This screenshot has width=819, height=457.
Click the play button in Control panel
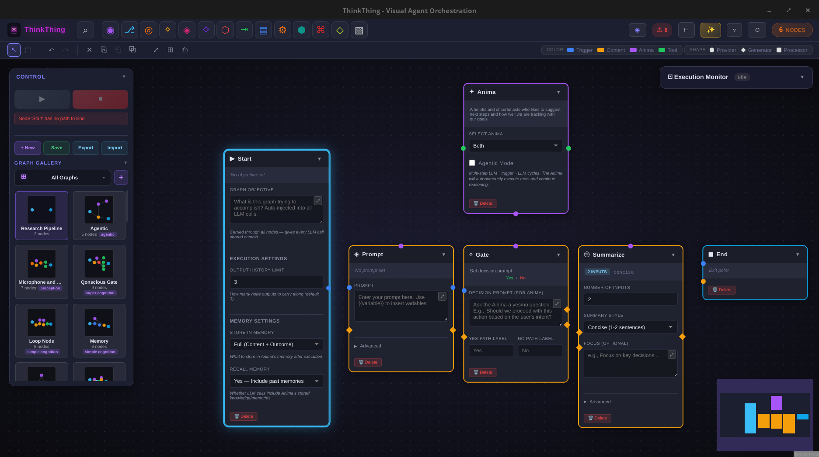click(x=42, y=99)
